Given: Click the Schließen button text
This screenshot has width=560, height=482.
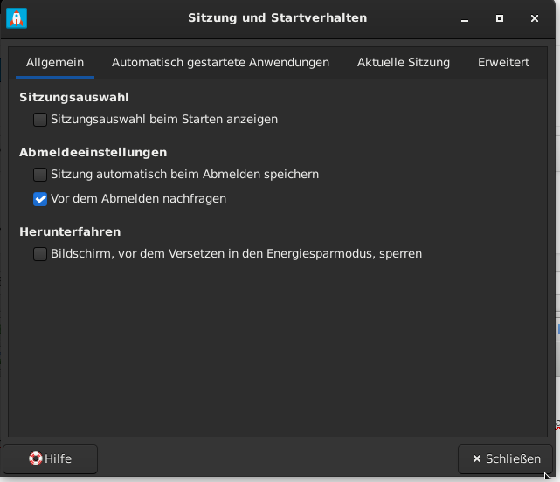Looking at the screenshot, I should pyautogui.click(x=513, y=458).
